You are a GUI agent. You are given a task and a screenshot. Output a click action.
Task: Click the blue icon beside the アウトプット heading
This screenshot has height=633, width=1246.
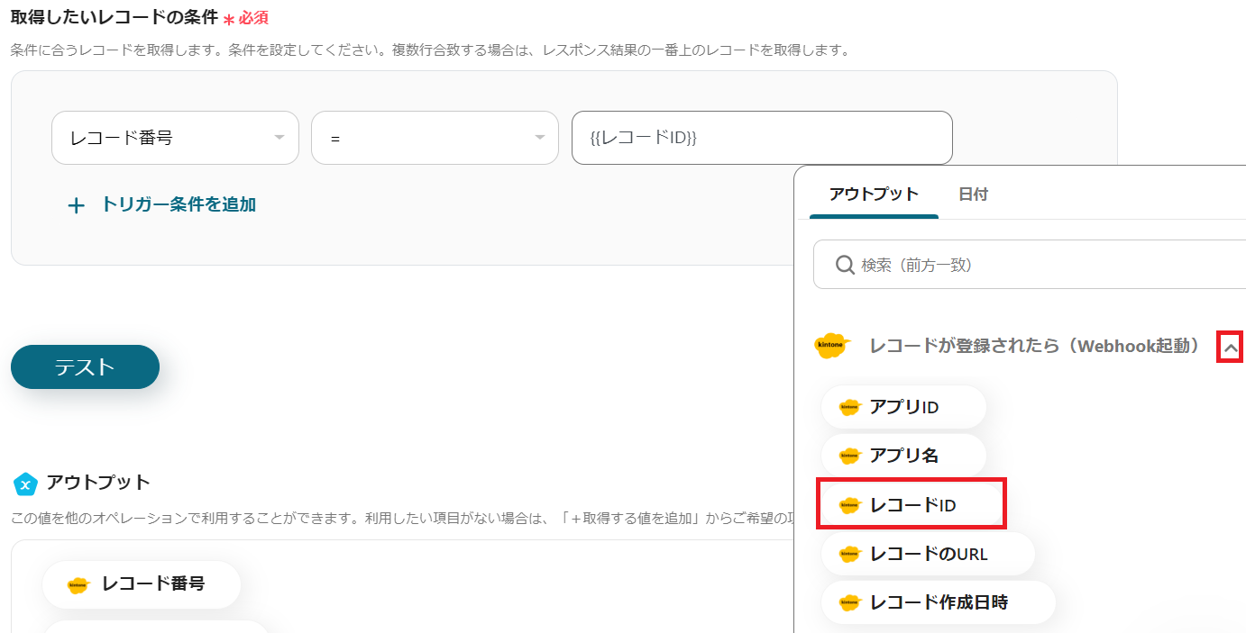click(25, 484)
